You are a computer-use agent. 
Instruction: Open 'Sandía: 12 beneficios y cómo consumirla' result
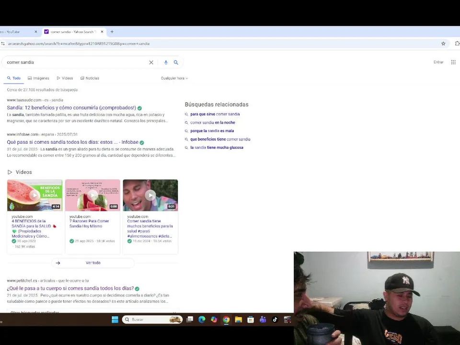(71, 108)
